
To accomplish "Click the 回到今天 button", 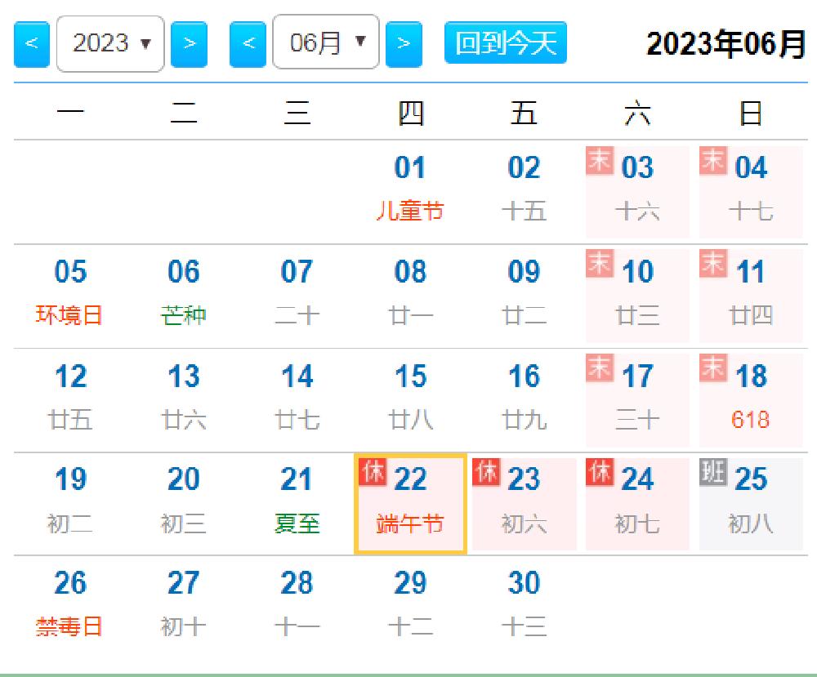I will pyautogui.click(x=505, y=42).
